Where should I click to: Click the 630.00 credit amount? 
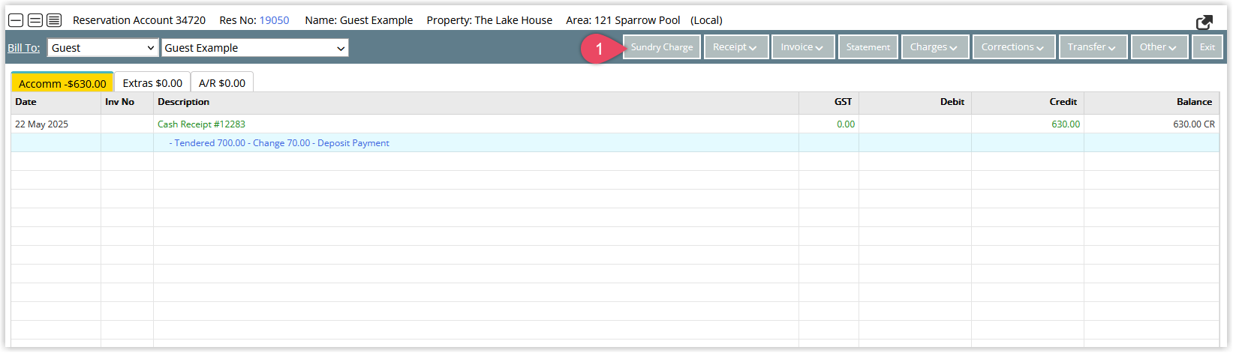(1066, 124)
